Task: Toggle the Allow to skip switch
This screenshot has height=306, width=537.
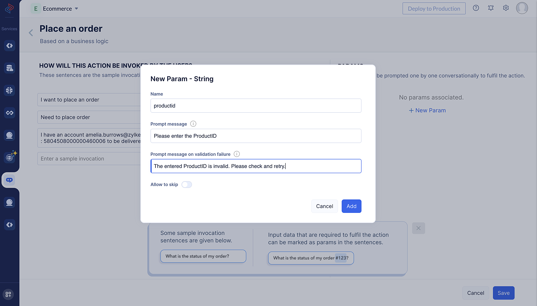Action: (187, 184)
